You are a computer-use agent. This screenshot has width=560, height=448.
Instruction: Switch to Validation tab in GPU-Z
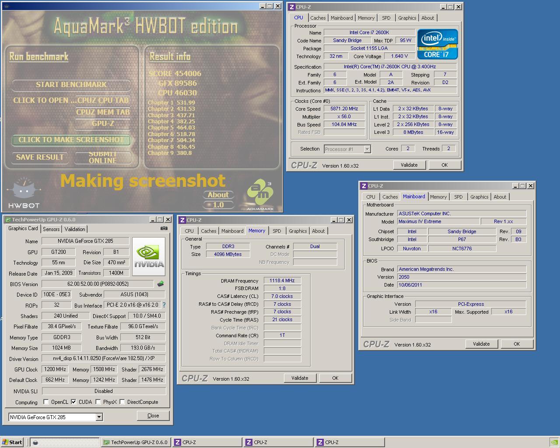pyautogui.click(x=75, y=229)
